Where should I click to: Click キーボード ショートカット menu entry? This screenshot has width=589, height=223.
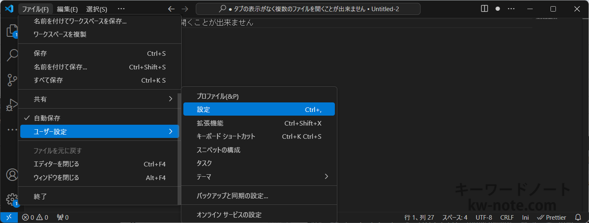[x=259, y=136]
